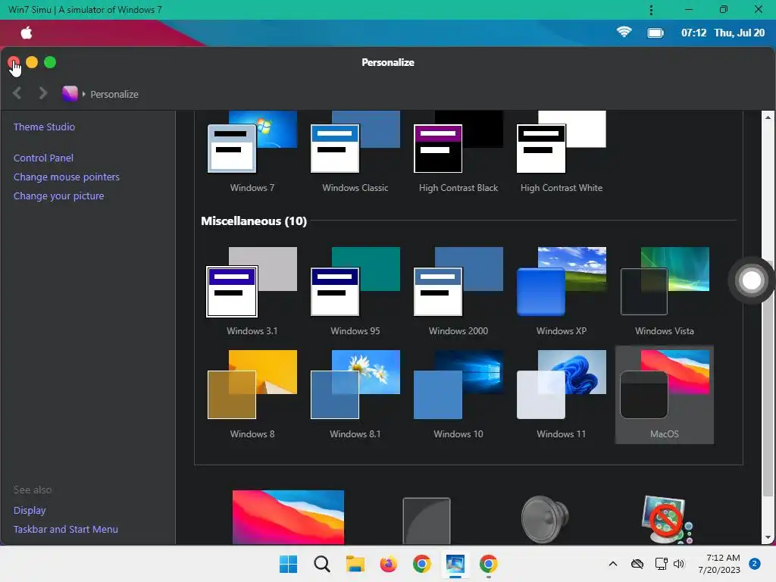Open the screen saver icon
Image resolution: width=776 pixels, height=582 pixels.
click(x=666, y=520)
